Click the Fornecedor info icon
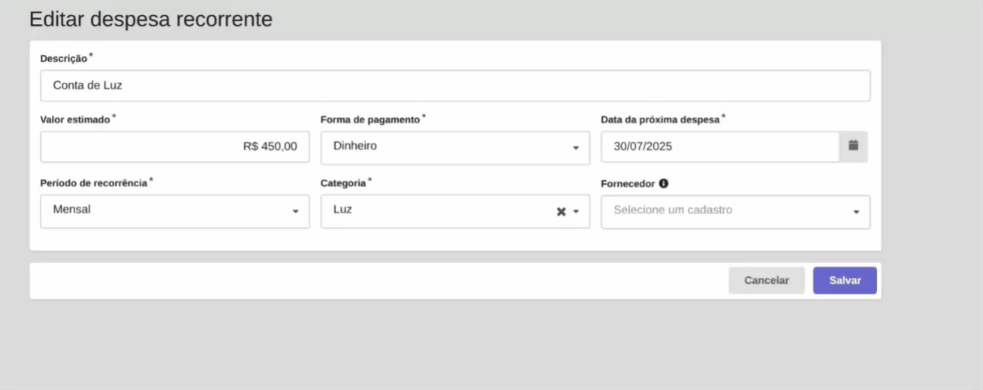The height and width of the screenshot is (390, 983). pyautogui.click(x=664, y=184)
